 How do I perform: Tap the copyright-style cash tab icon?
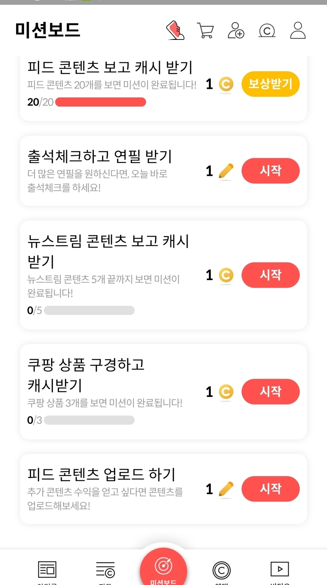click(221, 570)
